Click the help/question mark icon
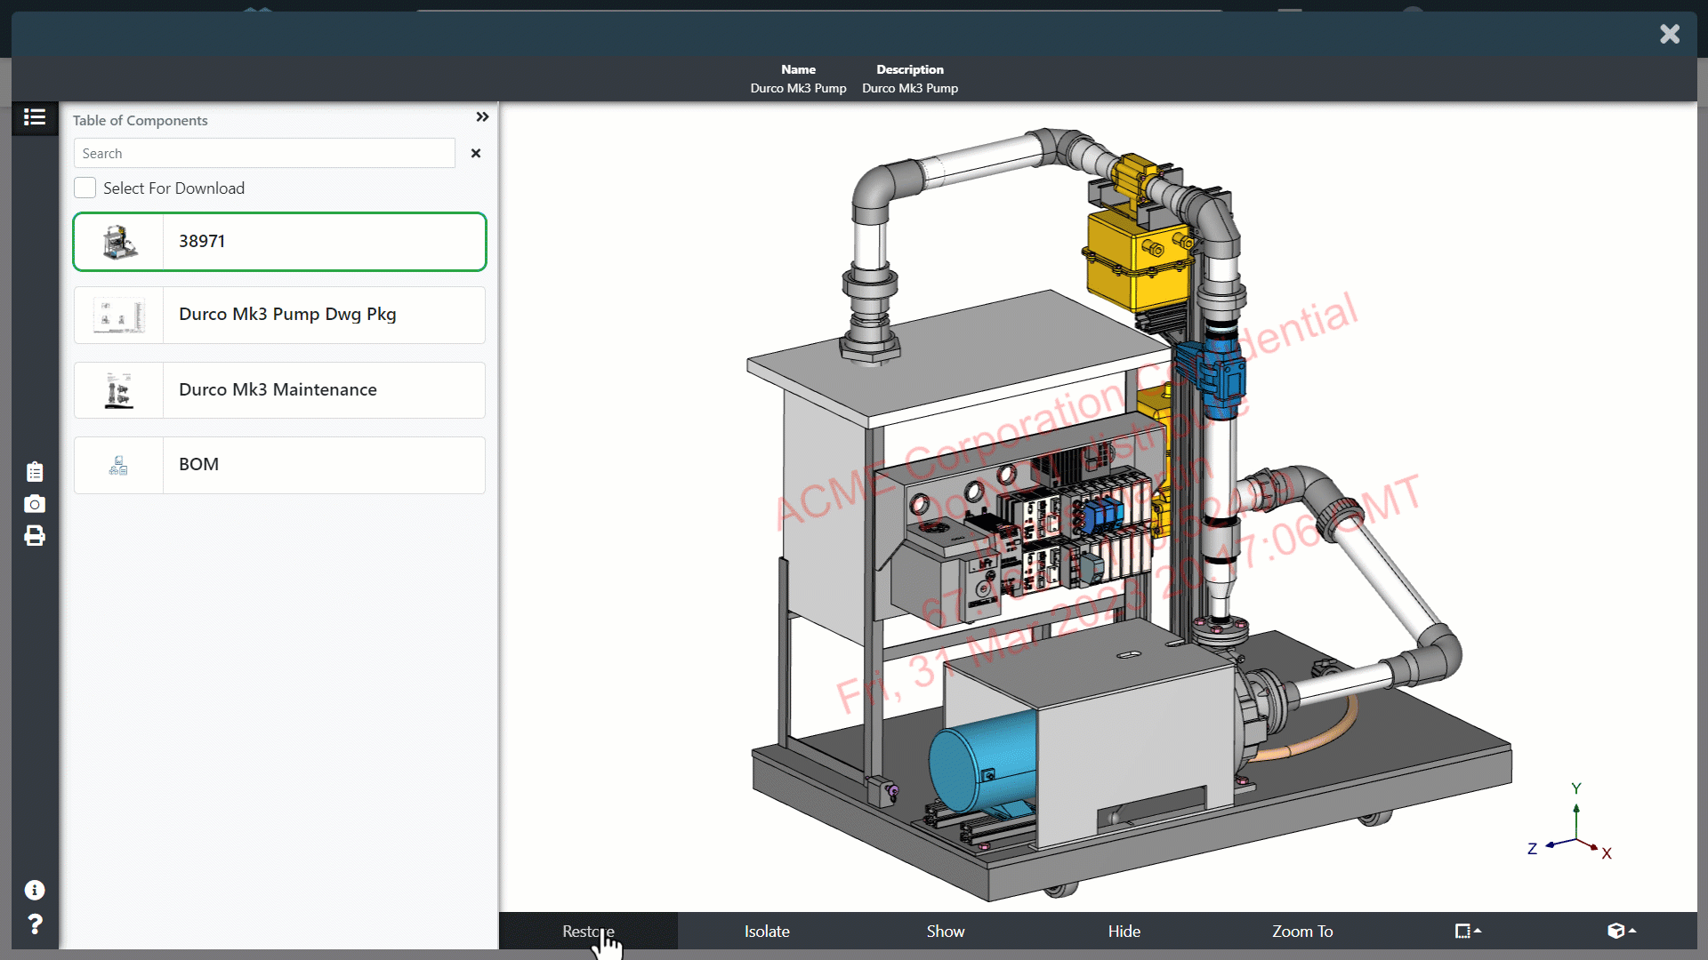 [34, 924]
